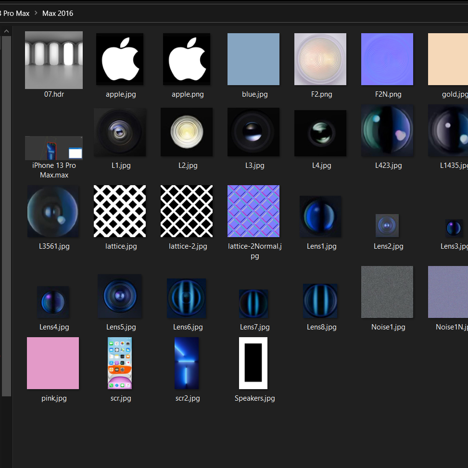Select the apple.jpg image file
The width and height of the screenshot is (468, 468).
[x=120, y=59]
